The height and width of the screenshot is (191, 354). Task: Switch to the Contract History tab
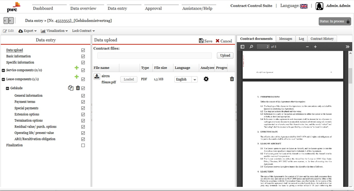(322, 39)
